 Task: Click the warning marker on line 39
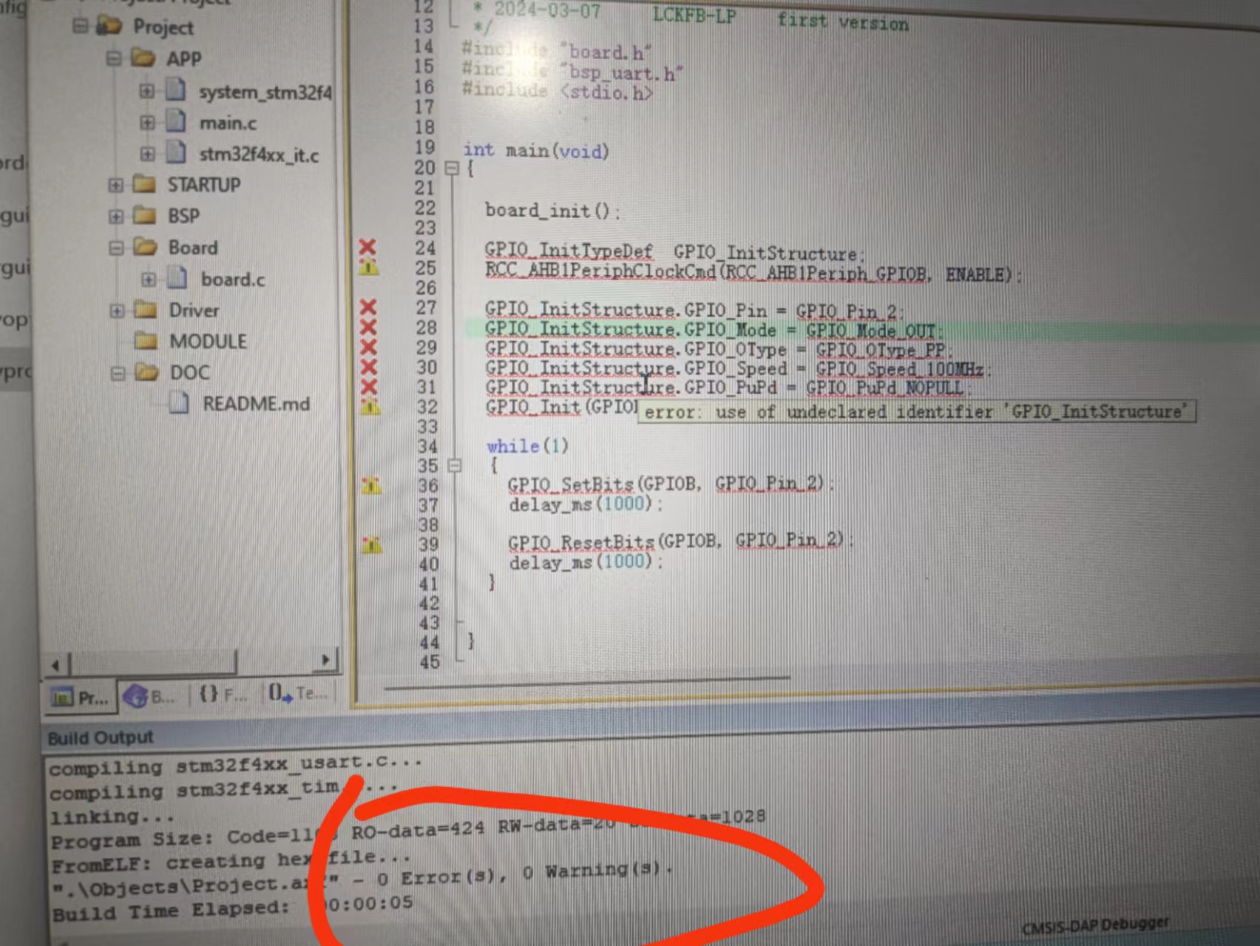[x=372, y=545]
